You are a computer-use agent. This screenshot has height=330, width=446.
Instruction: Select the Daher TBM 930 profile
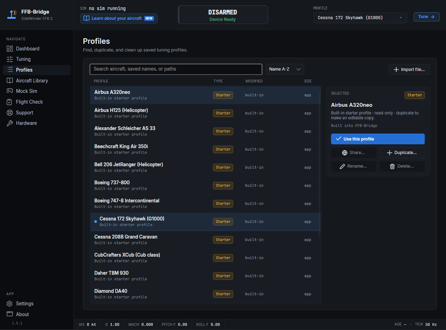pyautogui.click(x=205, y=276)
